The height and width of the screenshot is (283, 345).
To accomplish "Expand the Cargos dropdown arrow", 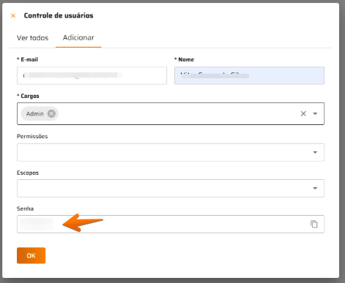I will [x=315, y=113].
